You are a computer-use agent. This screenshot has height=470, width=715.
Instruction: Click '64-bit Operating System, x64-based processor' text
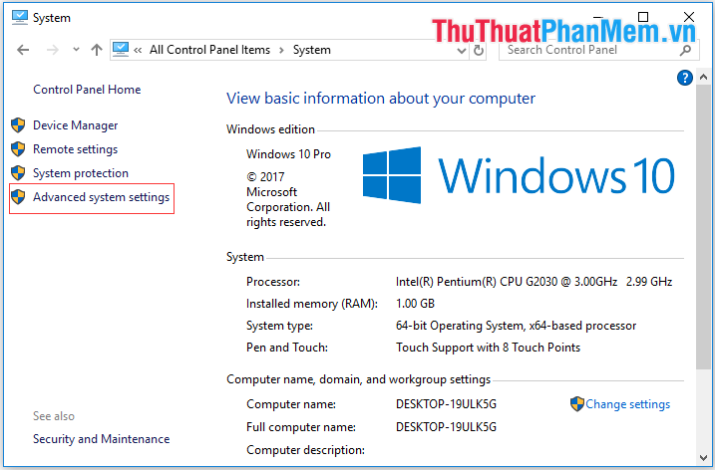516,326
